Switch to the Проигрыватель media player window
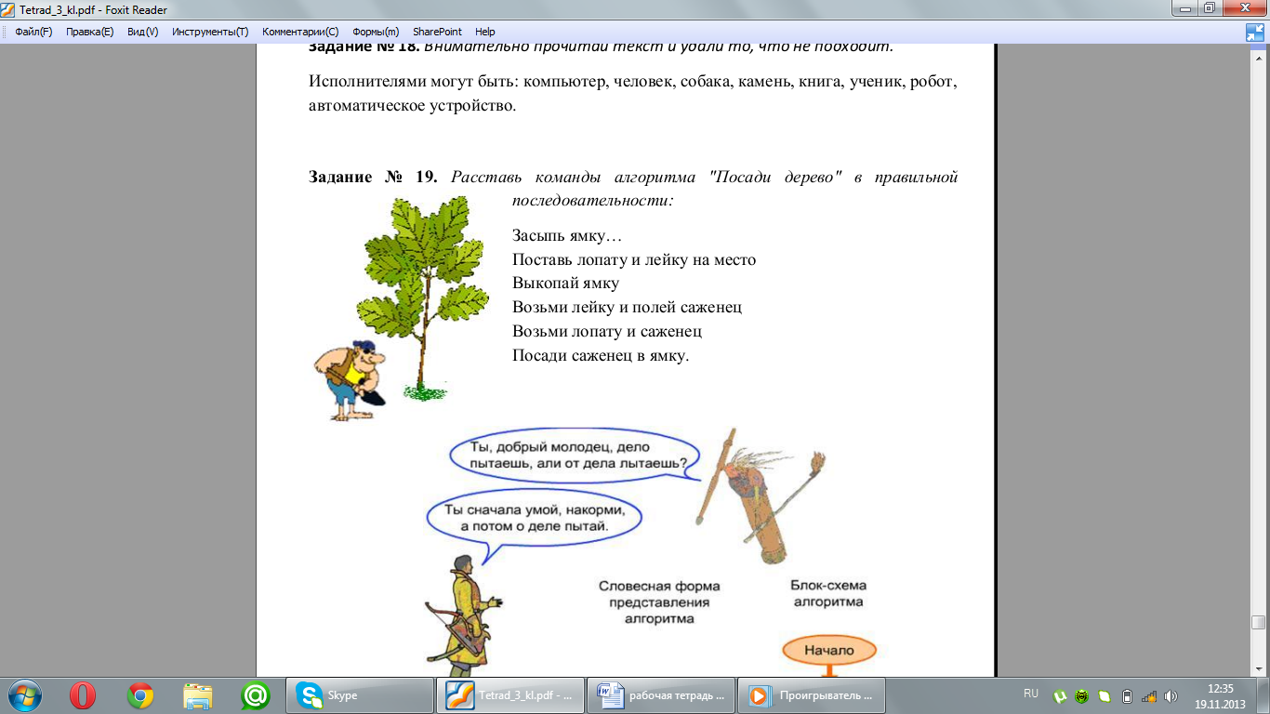 (812, 695)
